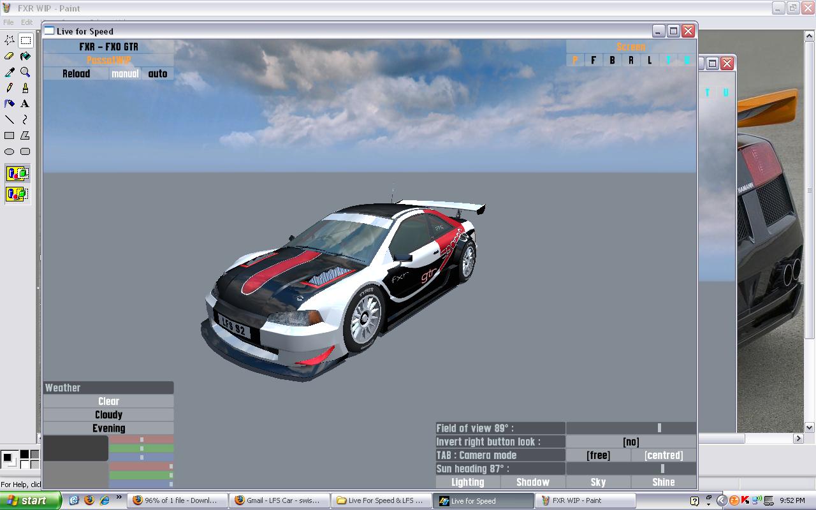Expand hidden system tray icons
Screen dimensions: 816x510
722,501
